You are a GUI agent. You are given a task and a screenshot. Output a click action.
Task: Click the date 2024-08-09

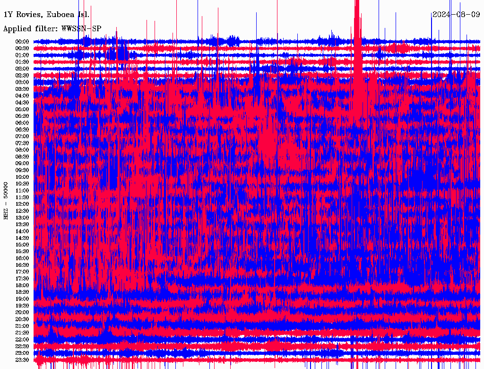(456, 14)
